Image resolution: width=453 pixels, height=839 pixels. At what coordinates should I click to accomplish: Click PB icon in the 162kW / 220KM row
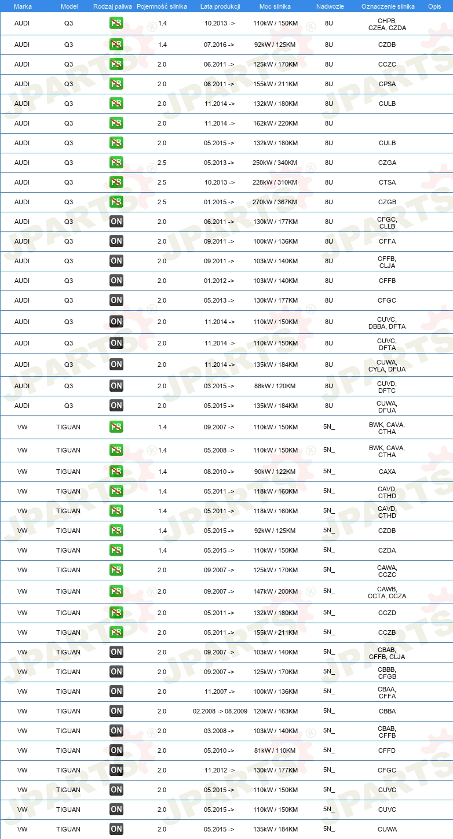(x=116, y=123)
